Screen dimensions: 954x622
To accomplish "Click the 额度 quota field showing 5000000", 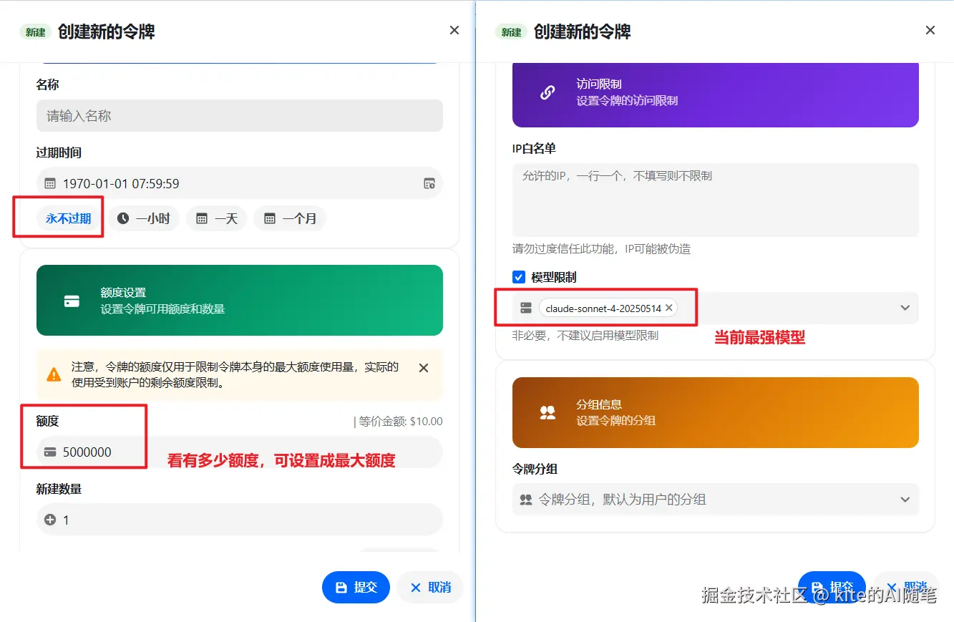I will coord(239,452).
